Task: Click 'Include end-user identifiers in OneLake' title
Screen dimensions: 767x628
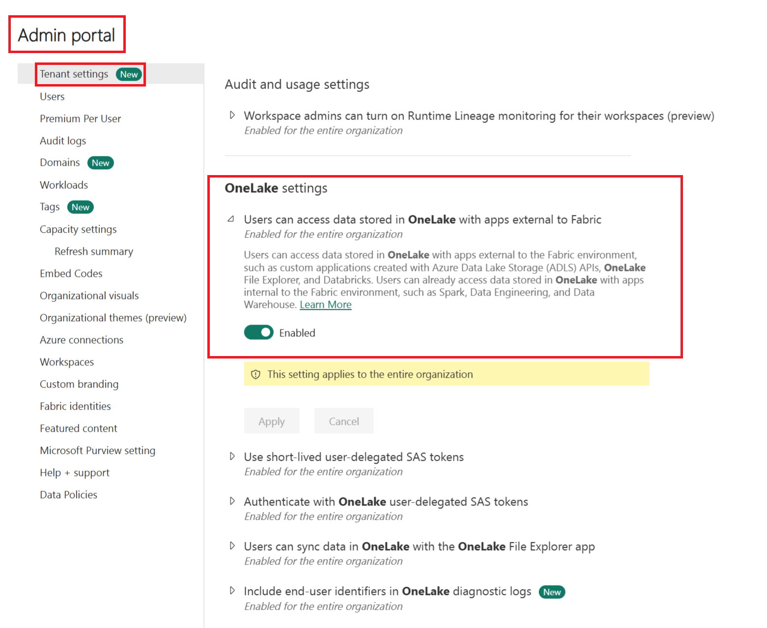Action: (x=388, y=591)
